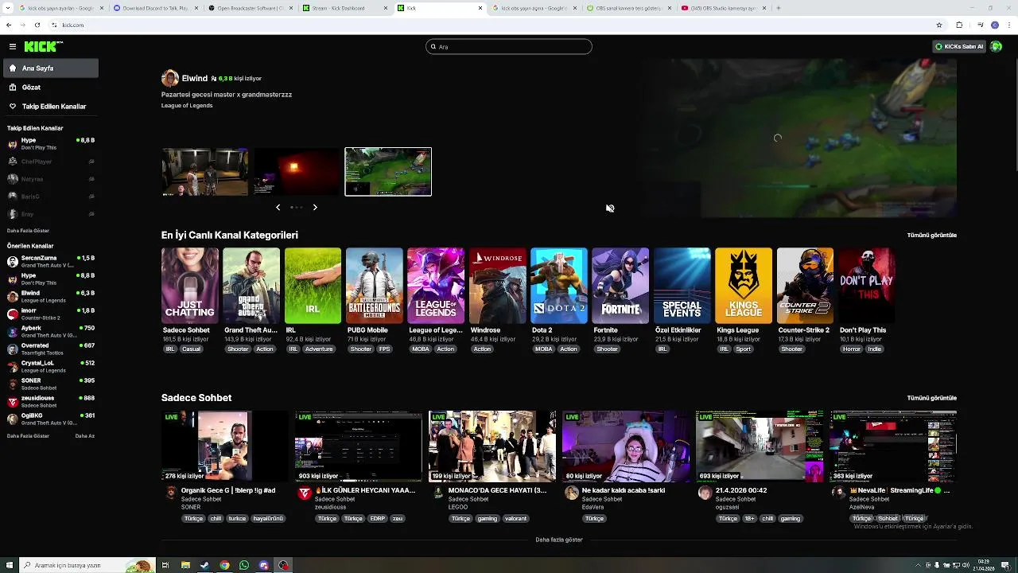Open MONACO'DA GECE HAYATI stream thumbnail

[x=492, y=446]
